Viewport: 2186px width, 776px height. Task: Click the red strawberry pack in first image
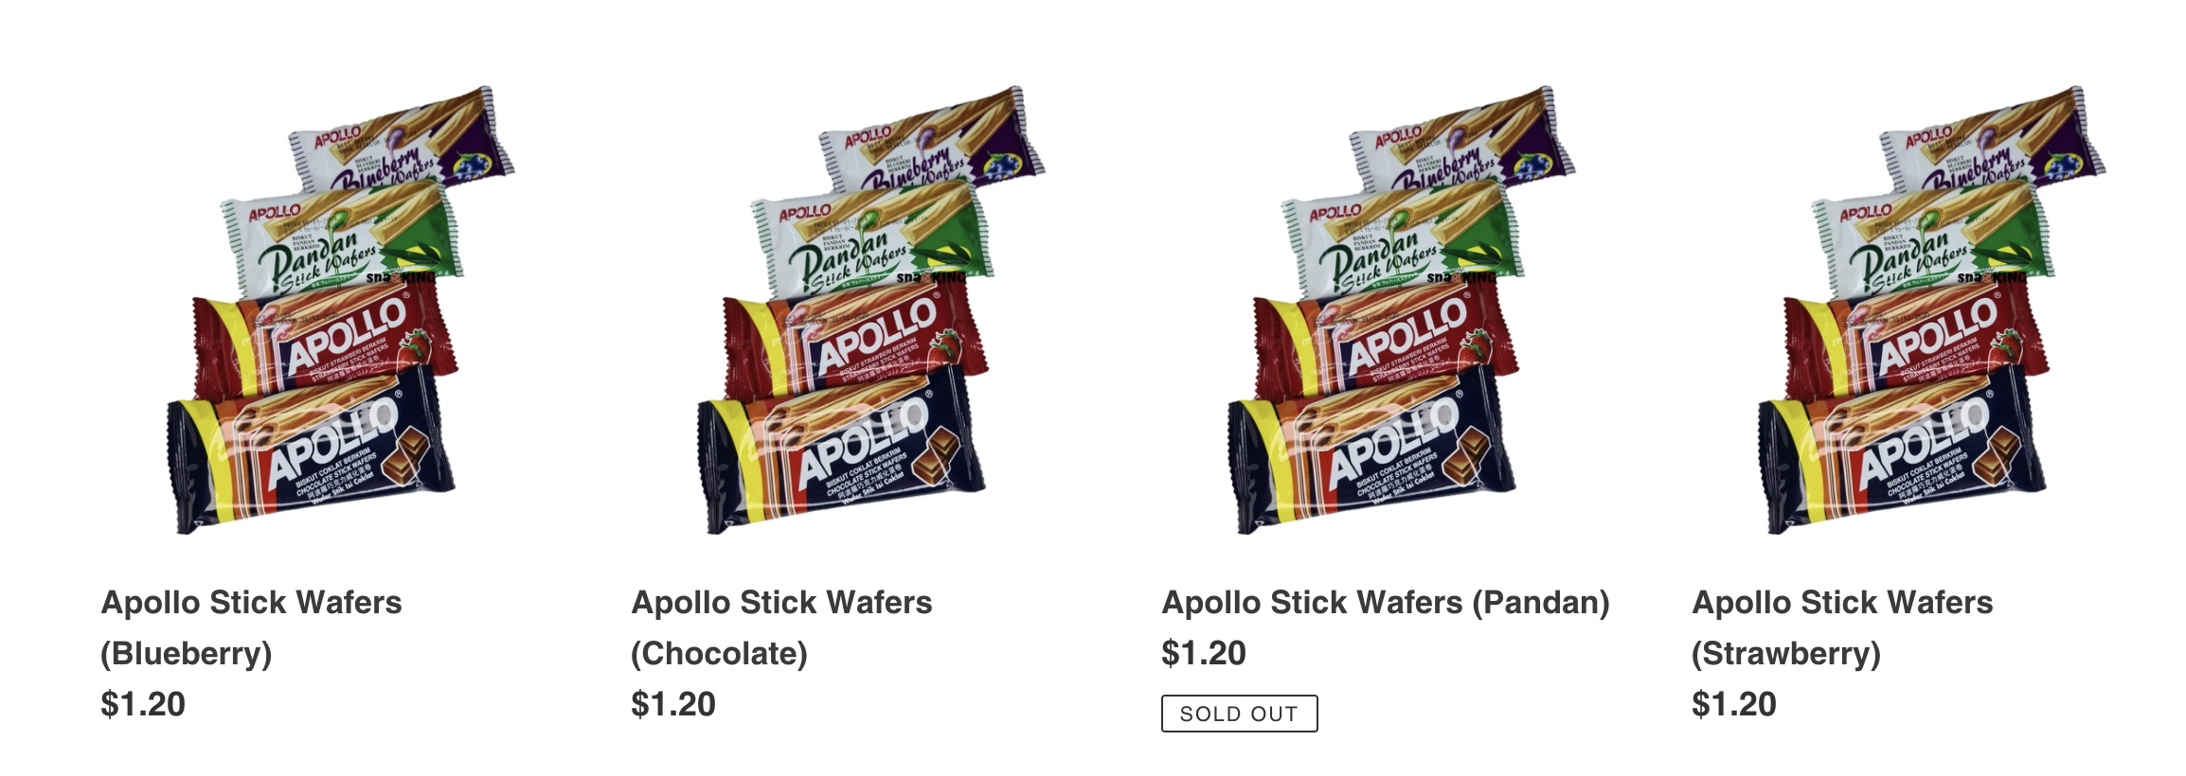[x=324, y=343]
